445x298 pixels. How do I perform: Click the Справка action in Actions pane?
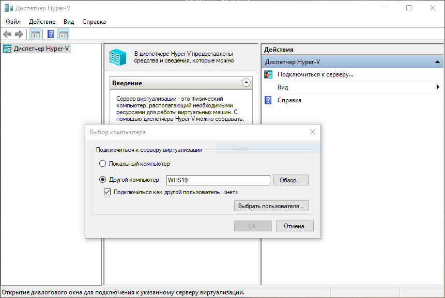pyautogui.click(x=289, y=100)
